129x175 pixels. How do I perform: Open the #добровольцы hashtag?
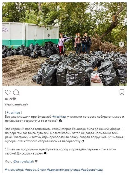[x=92, y=170]
